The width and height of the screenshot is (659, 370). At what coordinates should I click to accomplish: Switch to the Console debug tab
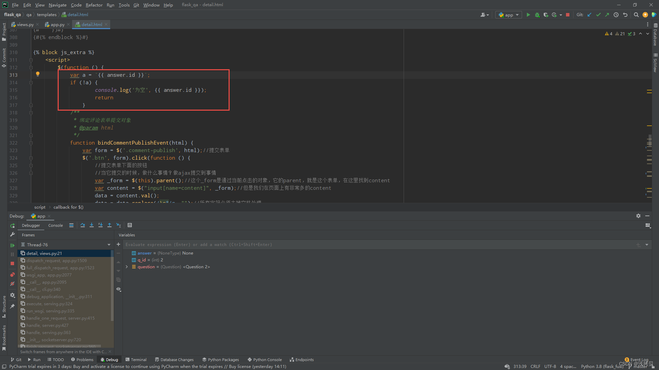point(55,225)
